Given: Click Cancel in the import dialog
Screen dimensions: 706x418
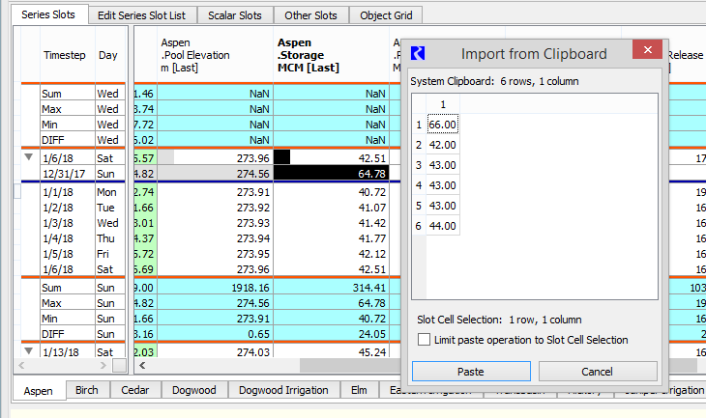Looking at the screenshot, I should (598, 372).
